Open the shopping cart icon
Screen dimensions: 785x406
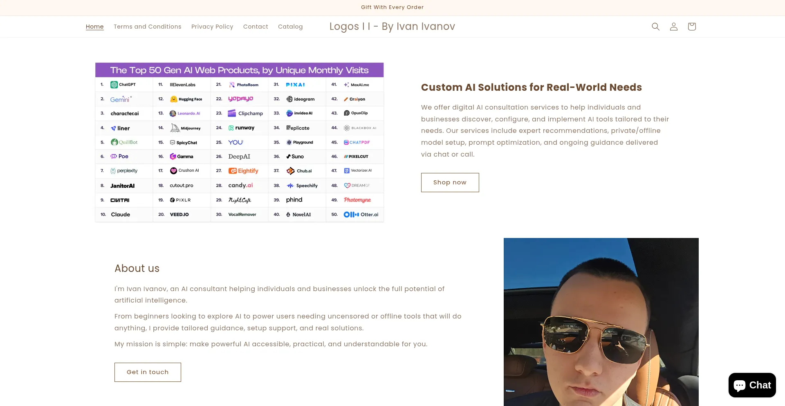[691, 27]
